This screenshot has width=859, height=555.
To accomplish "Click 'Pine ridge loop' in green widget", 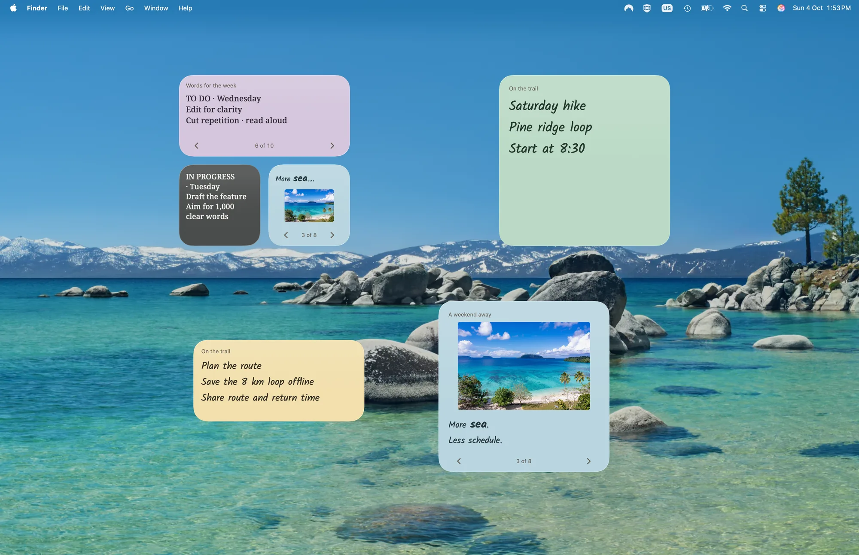I will [550, 127].
